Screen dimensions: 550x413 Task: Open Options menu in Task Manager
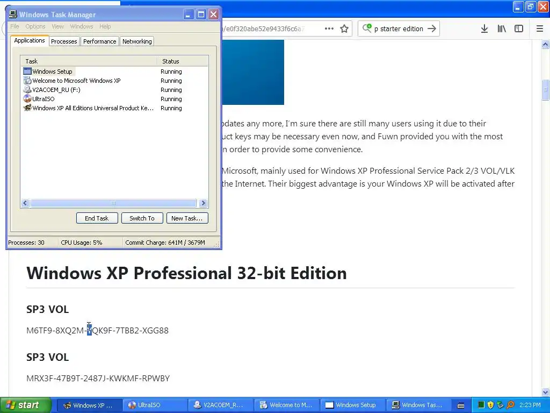35,26
